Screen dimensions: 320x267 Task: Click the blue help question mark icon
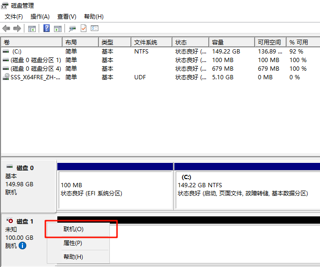coord(46,29)
